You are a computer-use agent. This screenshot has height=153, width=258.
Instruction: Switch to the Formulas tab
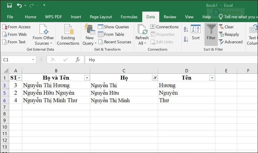tap(129, 17)
